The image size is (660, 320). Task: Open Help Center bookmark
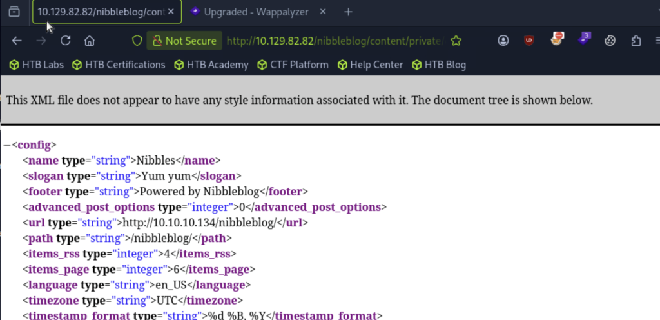(371, 65)
